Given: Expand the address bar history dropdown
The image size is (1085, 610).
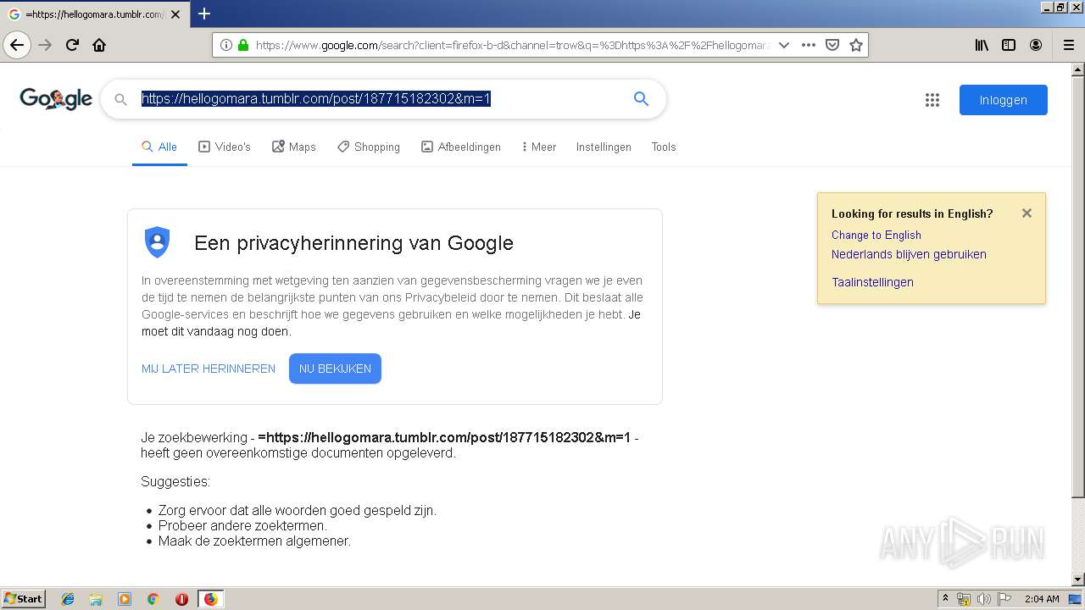Looking at the screenshot, I should click(x=784, y=45).
